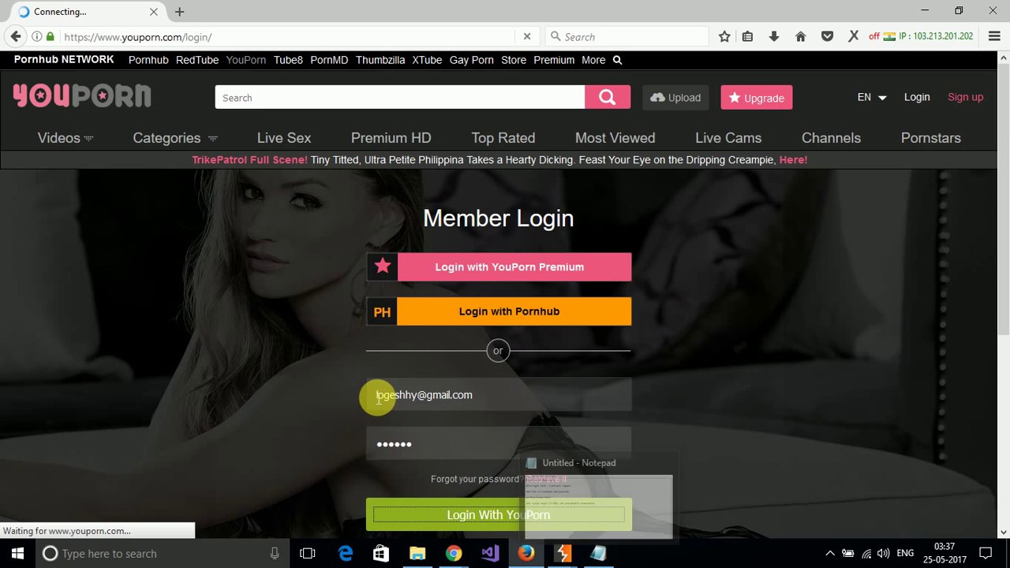
Task: Open File Explorer from the taskbar
Action: pyautogui.click(x=417, y=553)
